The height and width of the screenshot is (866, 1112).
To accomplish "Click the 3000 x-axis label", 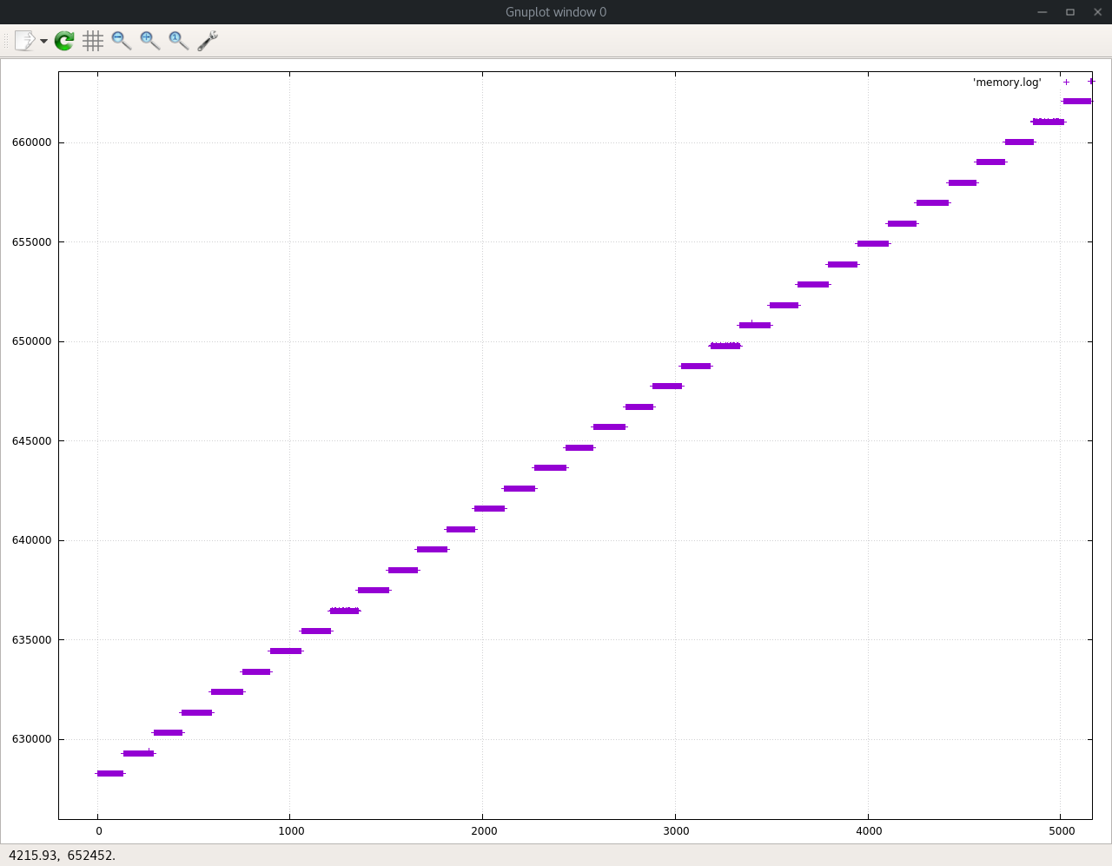I will pos(676,831).
